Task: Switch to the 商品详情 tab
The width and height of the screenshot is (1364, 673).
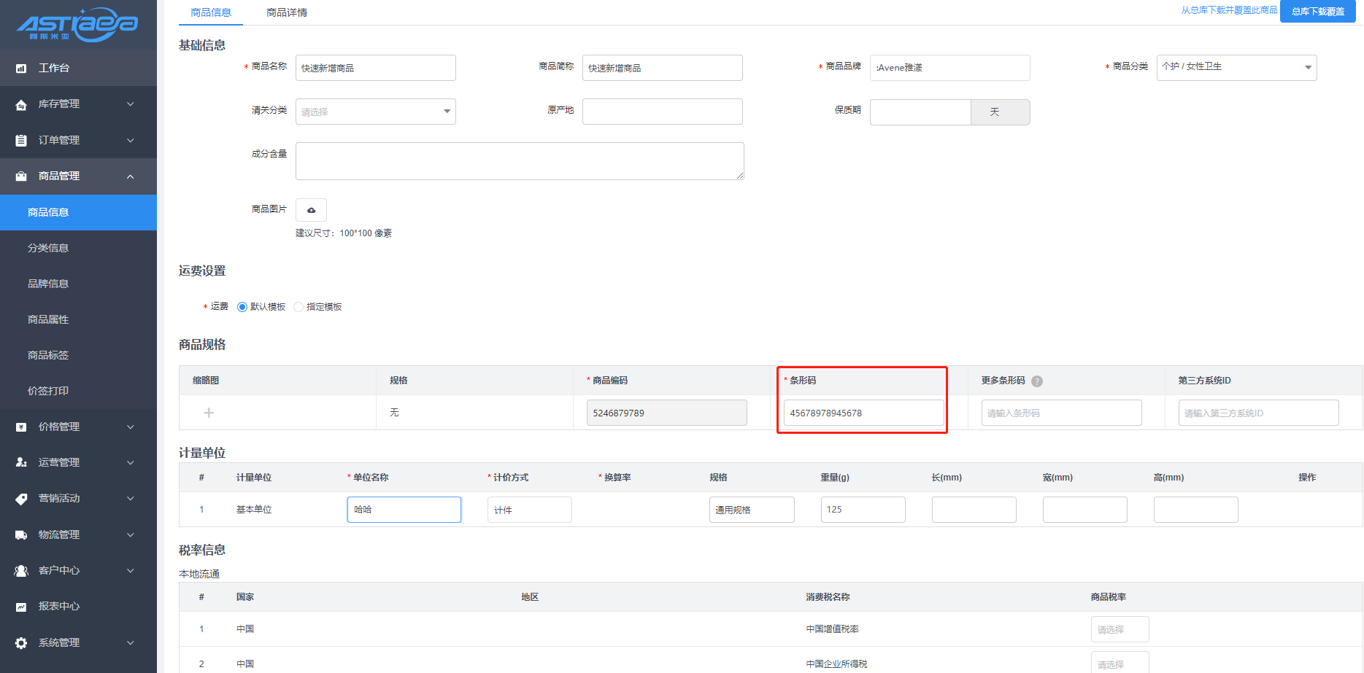Action: pos(286,12)
